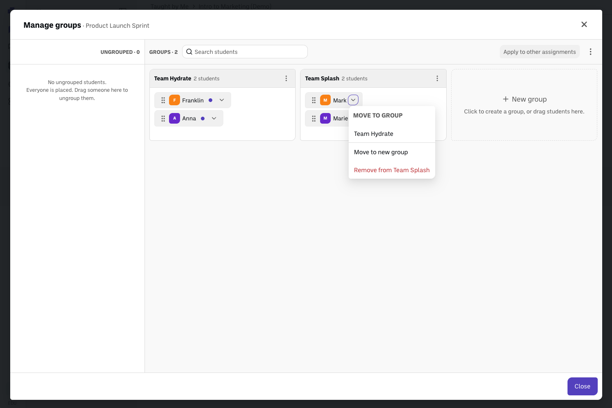Collapse Mark's open dropdown chevron

click(x=353, y=100)
